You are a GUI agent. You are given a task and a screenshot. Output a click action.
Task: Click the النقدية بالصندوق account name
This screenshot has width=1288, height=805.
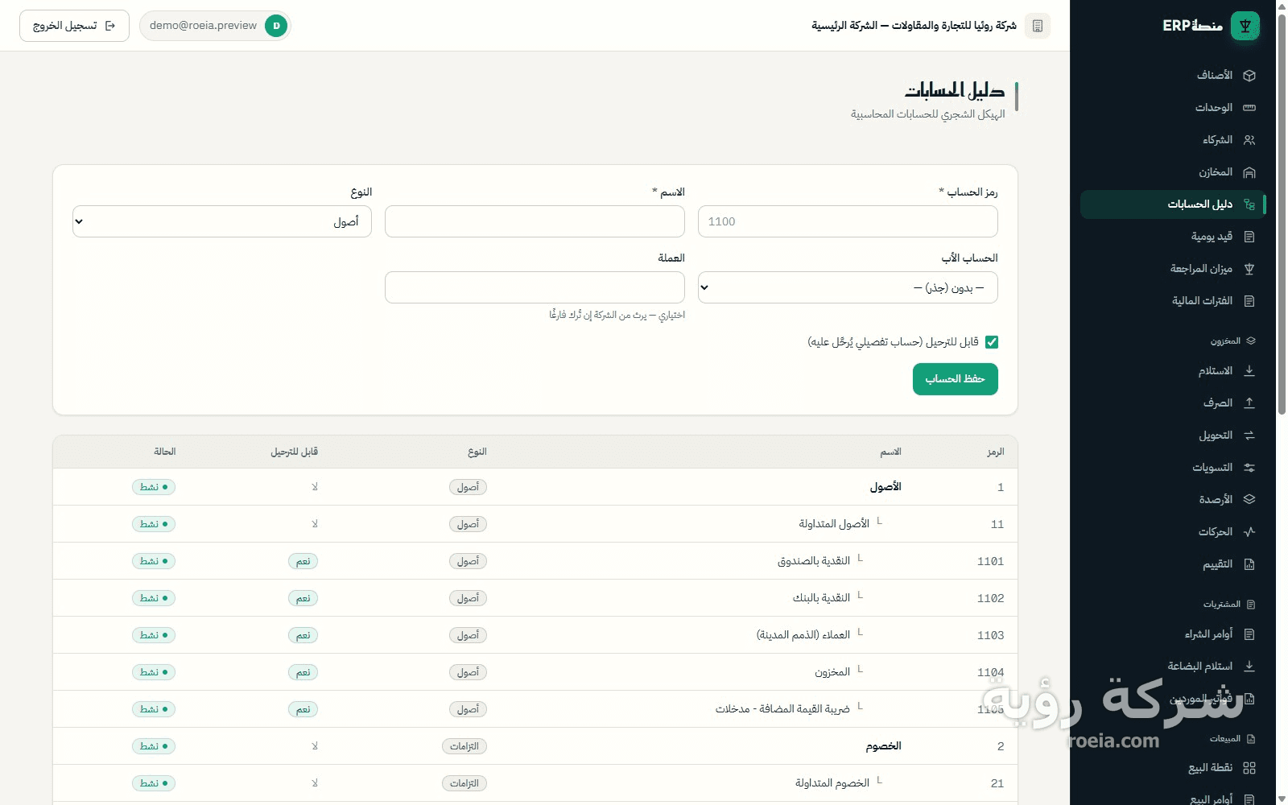click(x=814, y=561)
